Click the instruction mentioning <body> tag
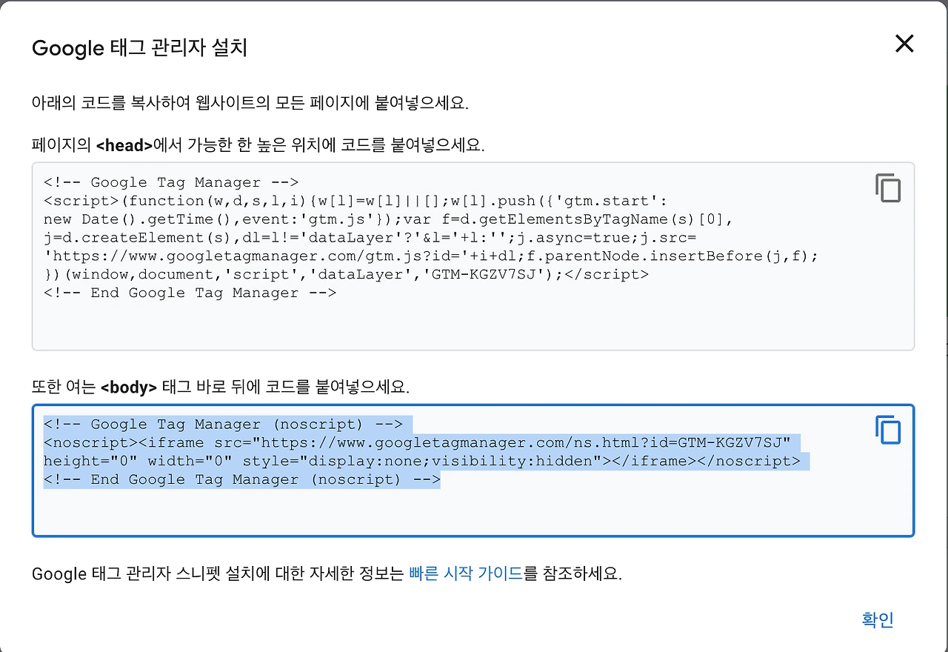The image size is (948, 652). pos(221,387)
